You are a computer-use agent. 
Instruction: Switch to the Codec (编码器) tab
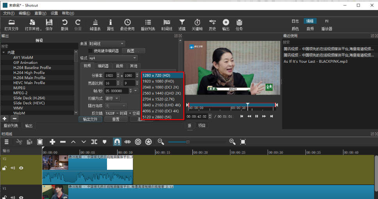click(103, 66)
